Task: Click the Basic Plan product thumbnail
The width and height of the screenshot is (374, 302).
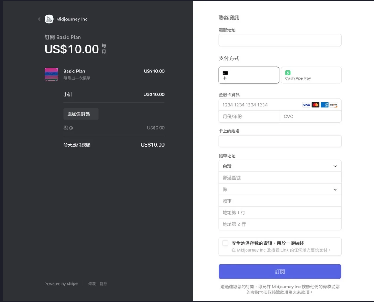Action: coord(51,74)
